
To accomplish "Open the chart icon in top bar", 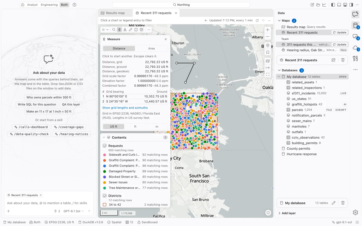I will (324, 5).
